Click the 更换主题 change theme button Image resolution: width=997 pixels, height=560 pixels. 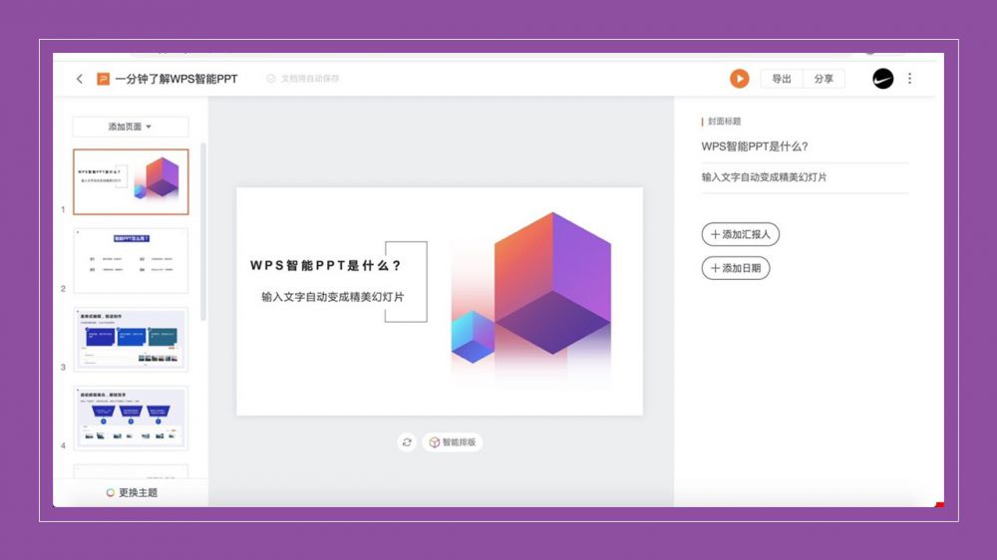coord(132,492)
